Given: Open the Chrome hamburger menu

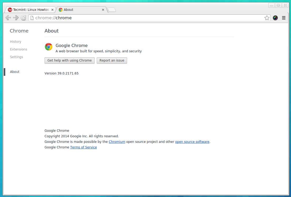Looking at the screenshot, I should tap(284, 18).
